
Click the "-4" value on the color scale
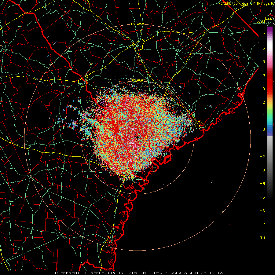[262, 184]
